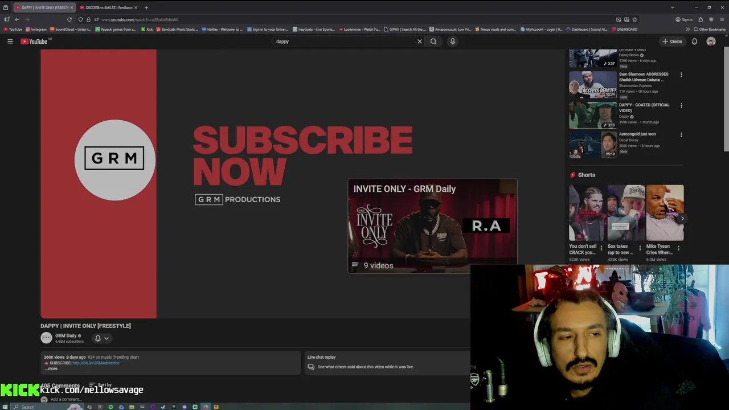729x410 pixels.
Task: Switch to DRIZZGB vs SMIL3Z tab
Action: tap(109, 7)
